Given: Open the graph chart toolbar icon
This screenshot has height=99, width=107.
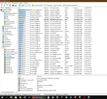Looking at the screenshot, I should [16, 5].
